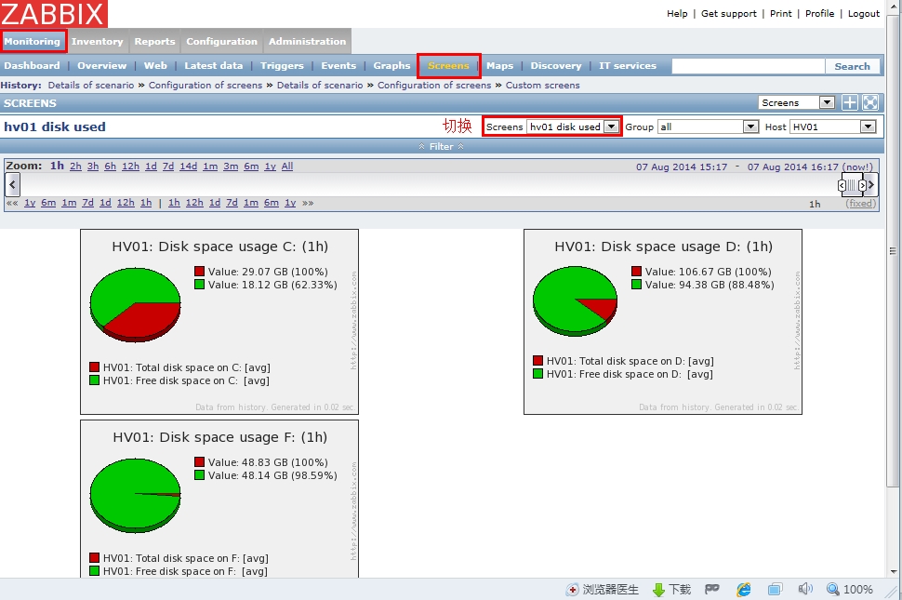Click the green download arrow icon
902x600 pixels.
coord(658,590)
